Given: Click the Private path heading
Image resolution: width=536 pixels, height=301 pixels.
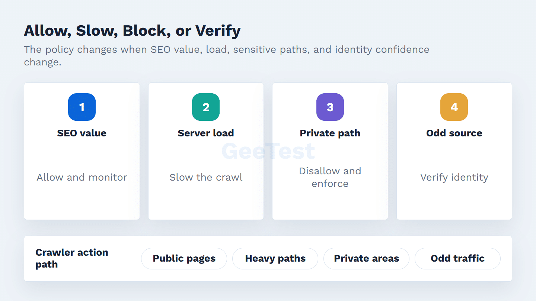Looking at the screenshot, I should coord(330,133).
